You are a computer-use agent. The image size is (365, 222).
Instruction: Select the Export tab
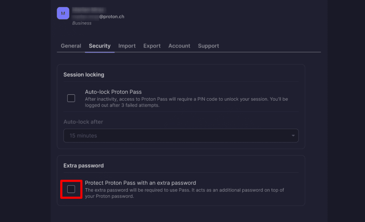152,46
